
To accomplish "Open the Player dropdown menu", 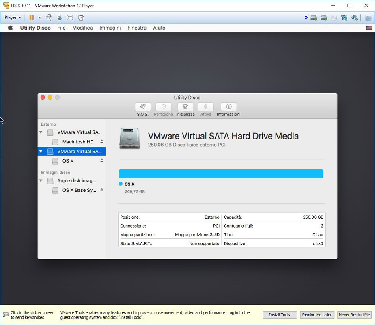I will 13,17.
